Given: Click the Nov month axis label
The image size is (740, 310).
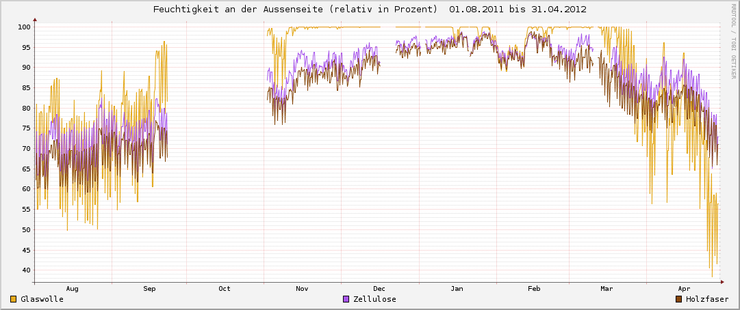Looking at the screenshot, I should click(302, 288).
